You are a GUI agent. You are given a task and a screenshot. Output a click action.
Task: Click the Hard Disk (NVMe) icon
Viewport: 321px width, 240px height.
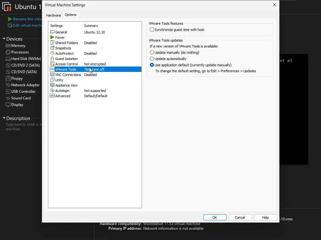tap(8, 59)
